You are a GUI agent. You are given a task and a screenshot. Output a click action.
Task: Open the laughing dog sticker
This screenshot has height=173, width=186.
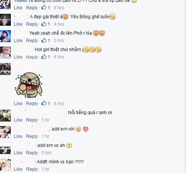[x=28, y=85]
